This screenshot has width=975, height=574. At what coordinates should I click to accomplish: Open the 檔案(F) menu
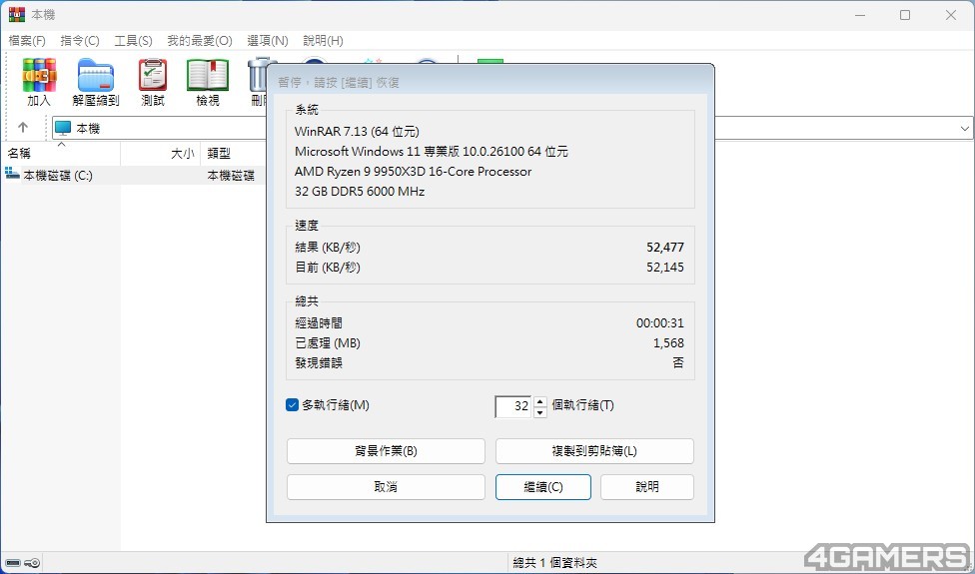point(27,41)
